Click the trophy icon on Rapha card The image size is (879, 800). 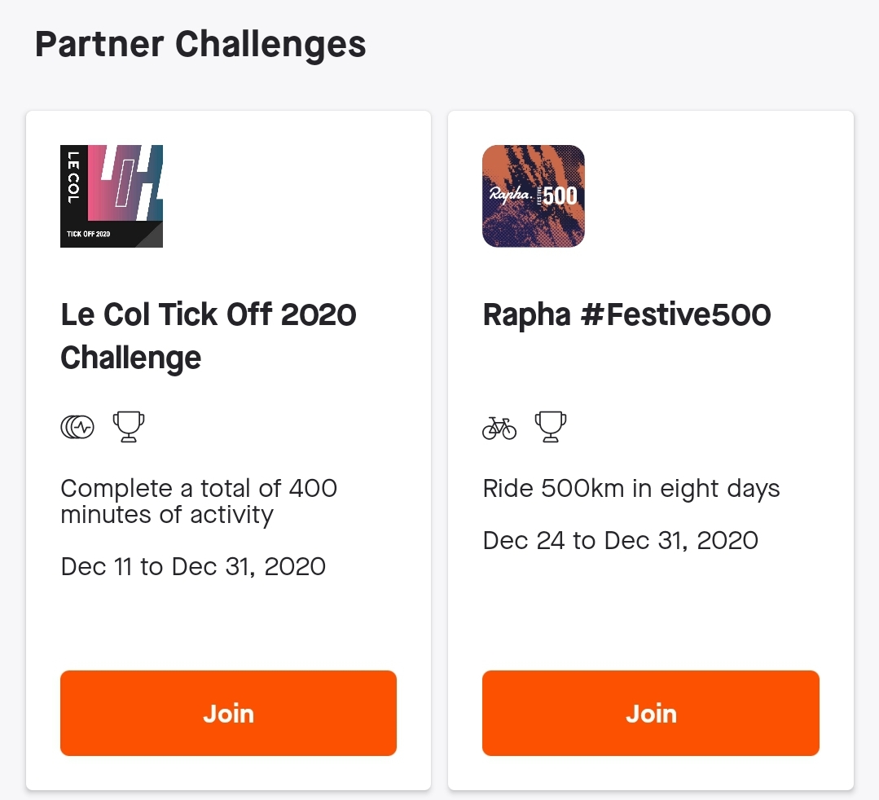point(551,426)
